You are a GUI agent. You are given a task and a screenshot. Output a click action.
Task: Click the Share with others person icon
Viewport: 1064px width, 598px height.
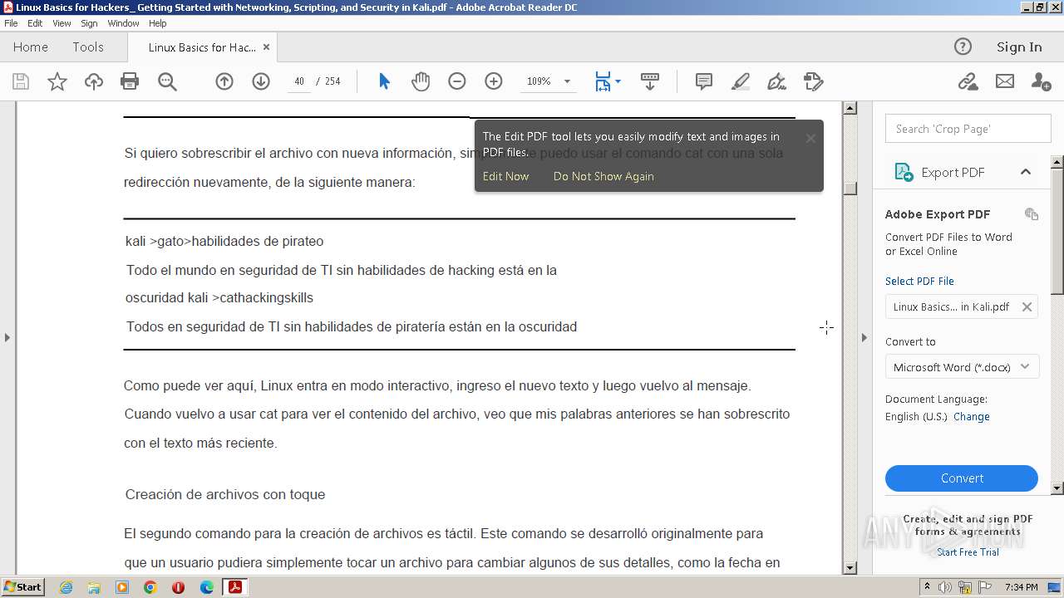click(1041, 81)
